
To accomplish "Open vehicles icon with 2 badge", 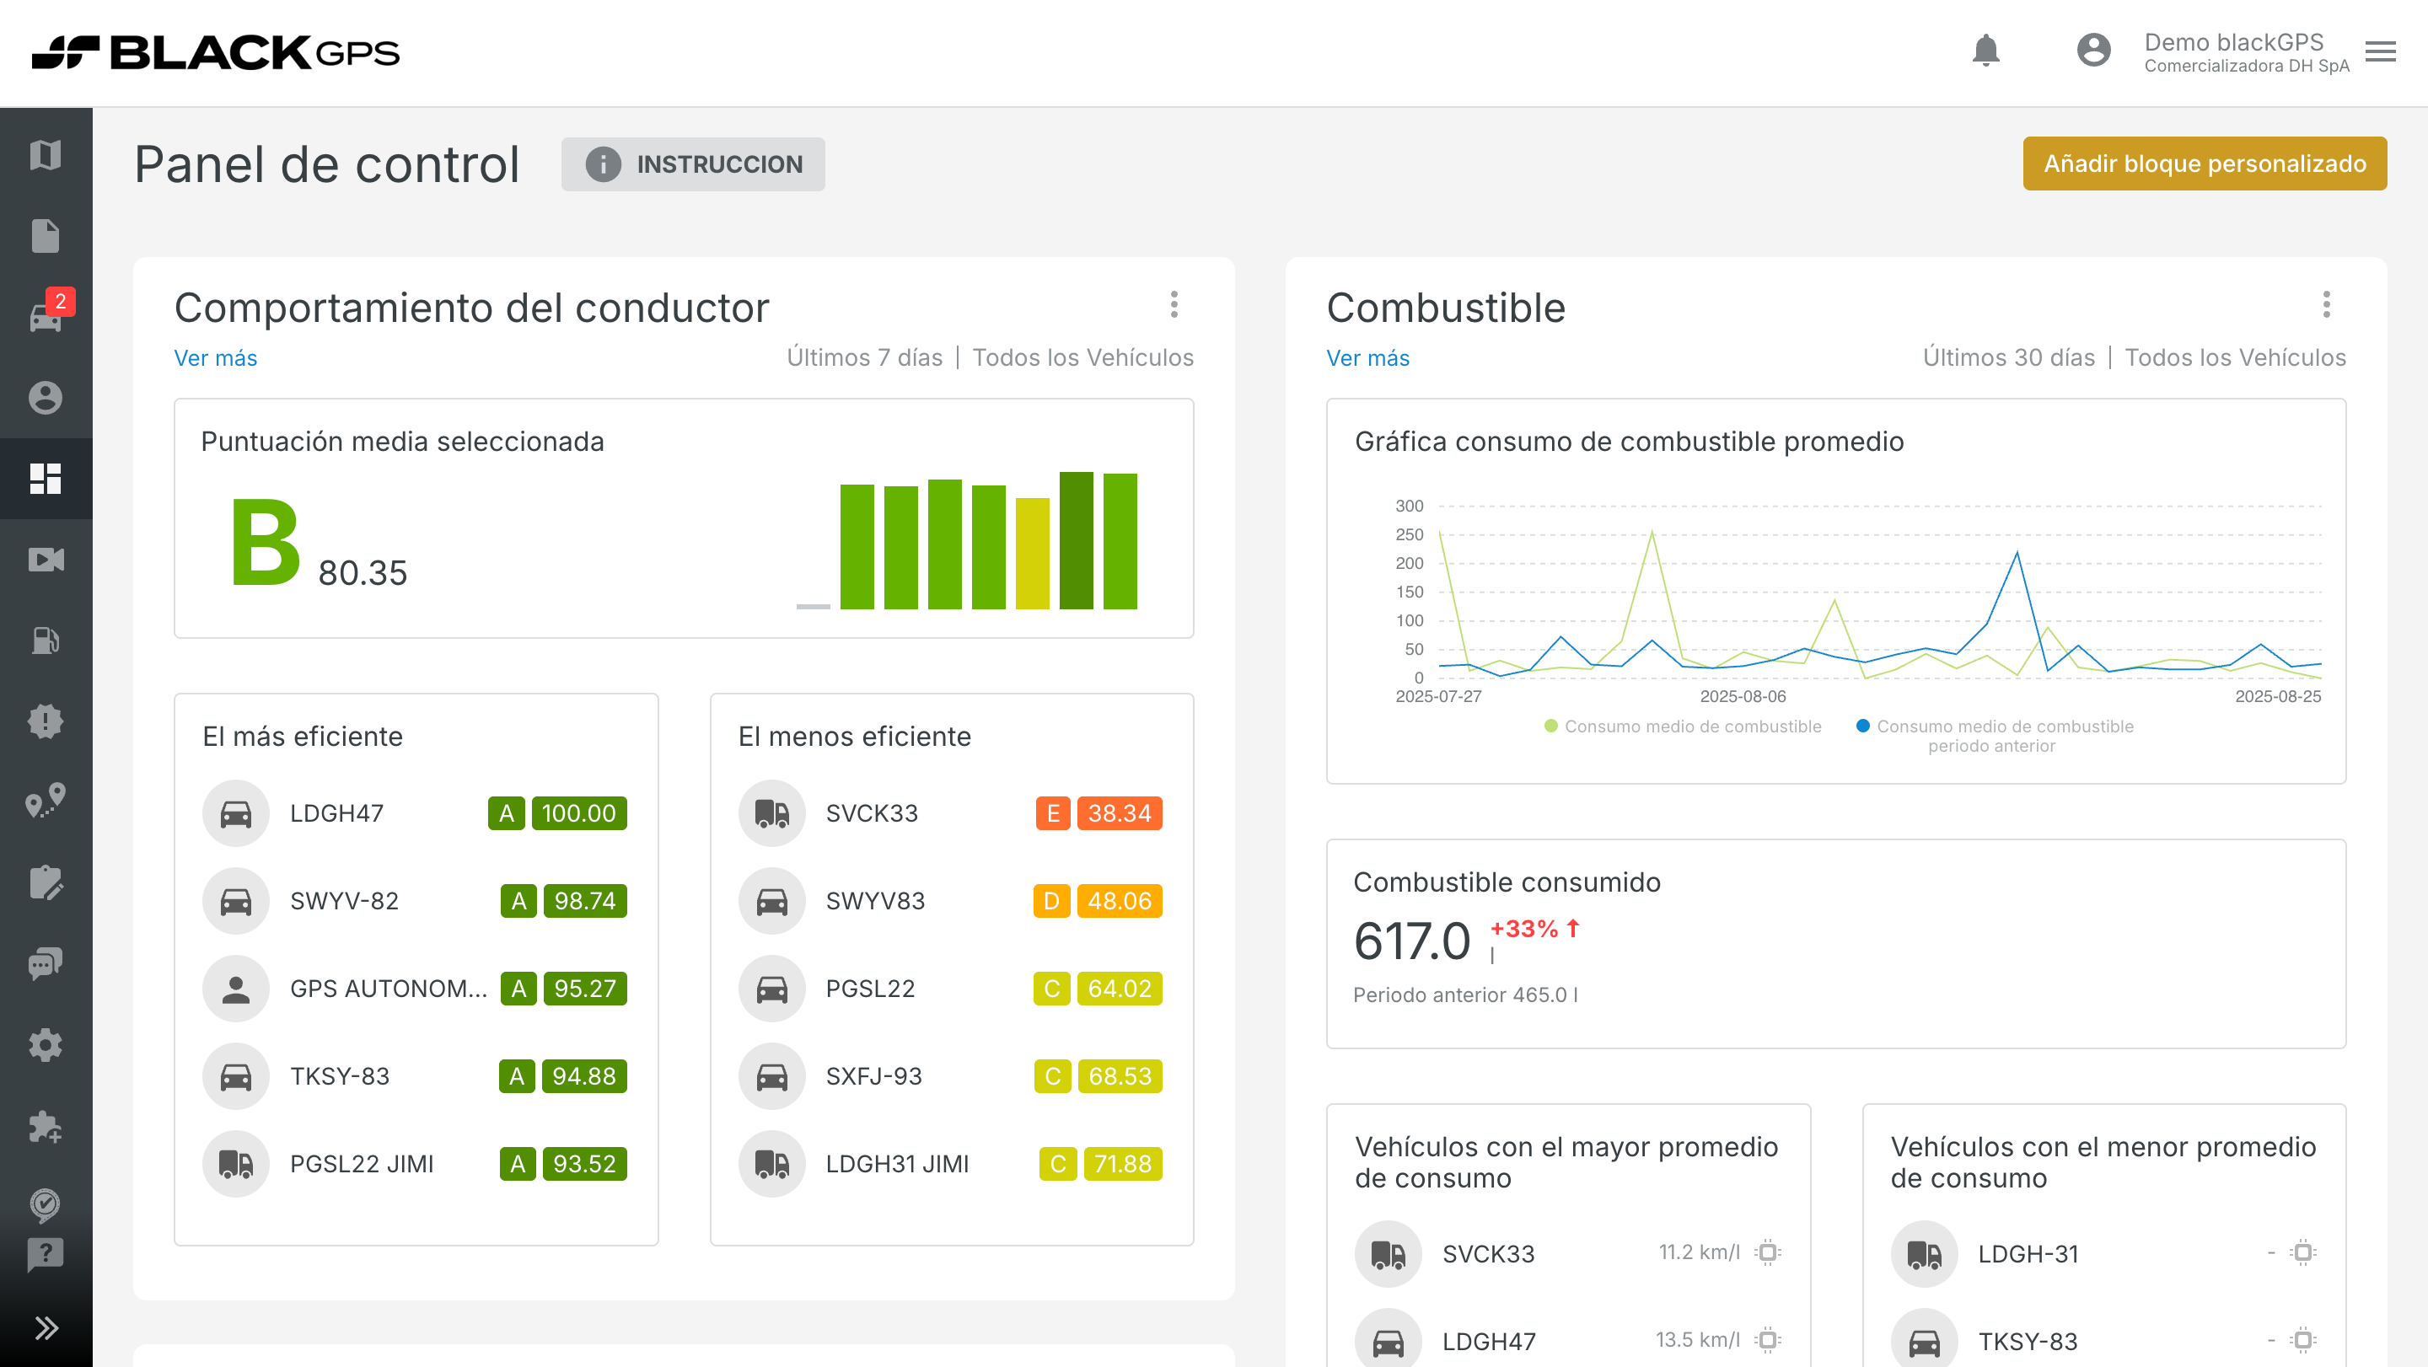I will (x=46, y=317).
